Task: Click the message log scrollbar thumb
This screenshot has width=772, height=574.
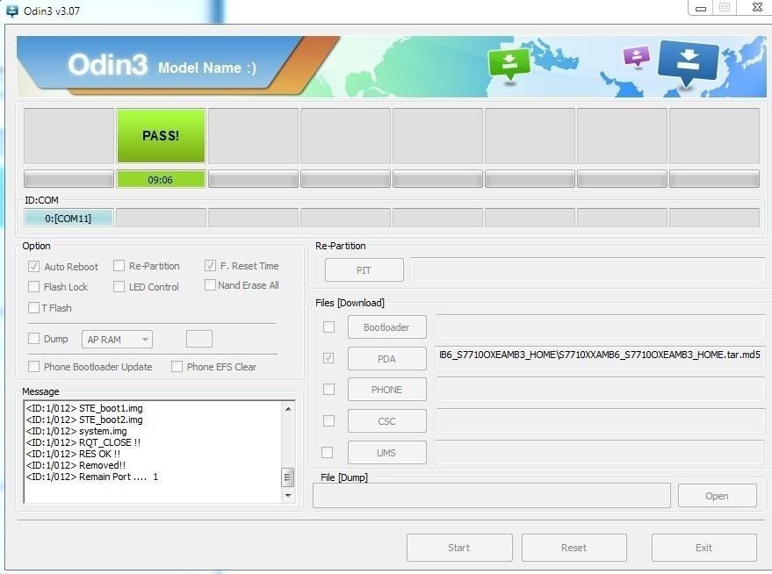Action: coord(287,477)
